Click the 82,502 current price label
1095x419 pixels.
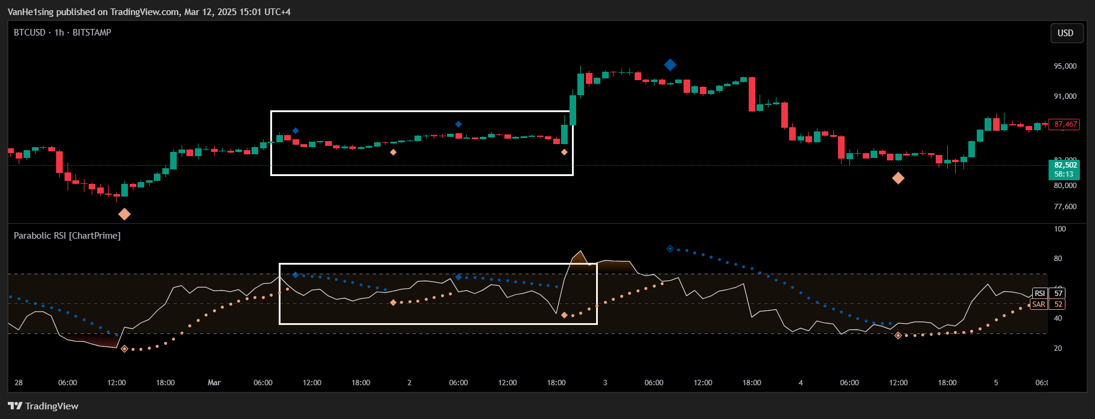1065,165
